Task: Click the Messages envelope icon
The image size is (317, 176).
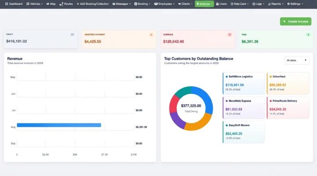Action: 114,4
